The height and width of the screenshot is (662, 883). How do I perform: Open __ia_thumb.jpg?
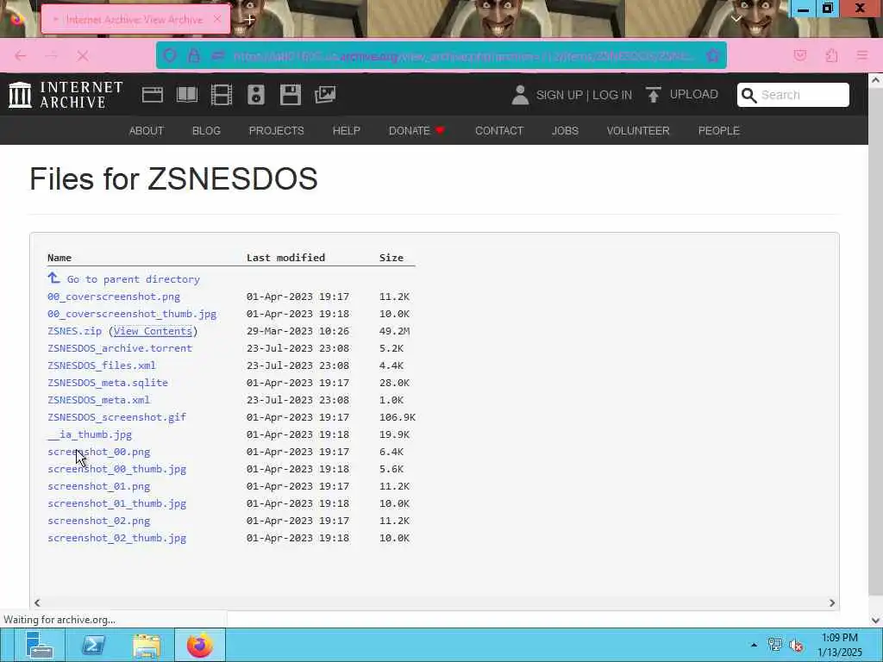click(x=90, y=434)
